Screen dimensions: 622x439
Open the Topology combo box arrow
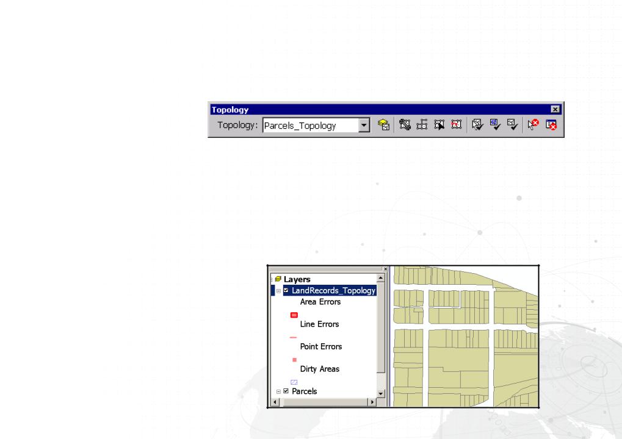(364, 125)
